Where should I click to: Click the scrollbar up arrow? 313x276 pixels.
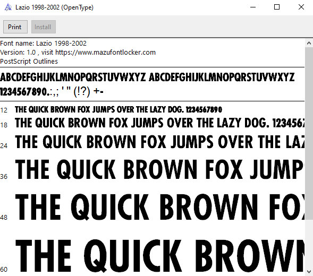click(x=309, y=43)
